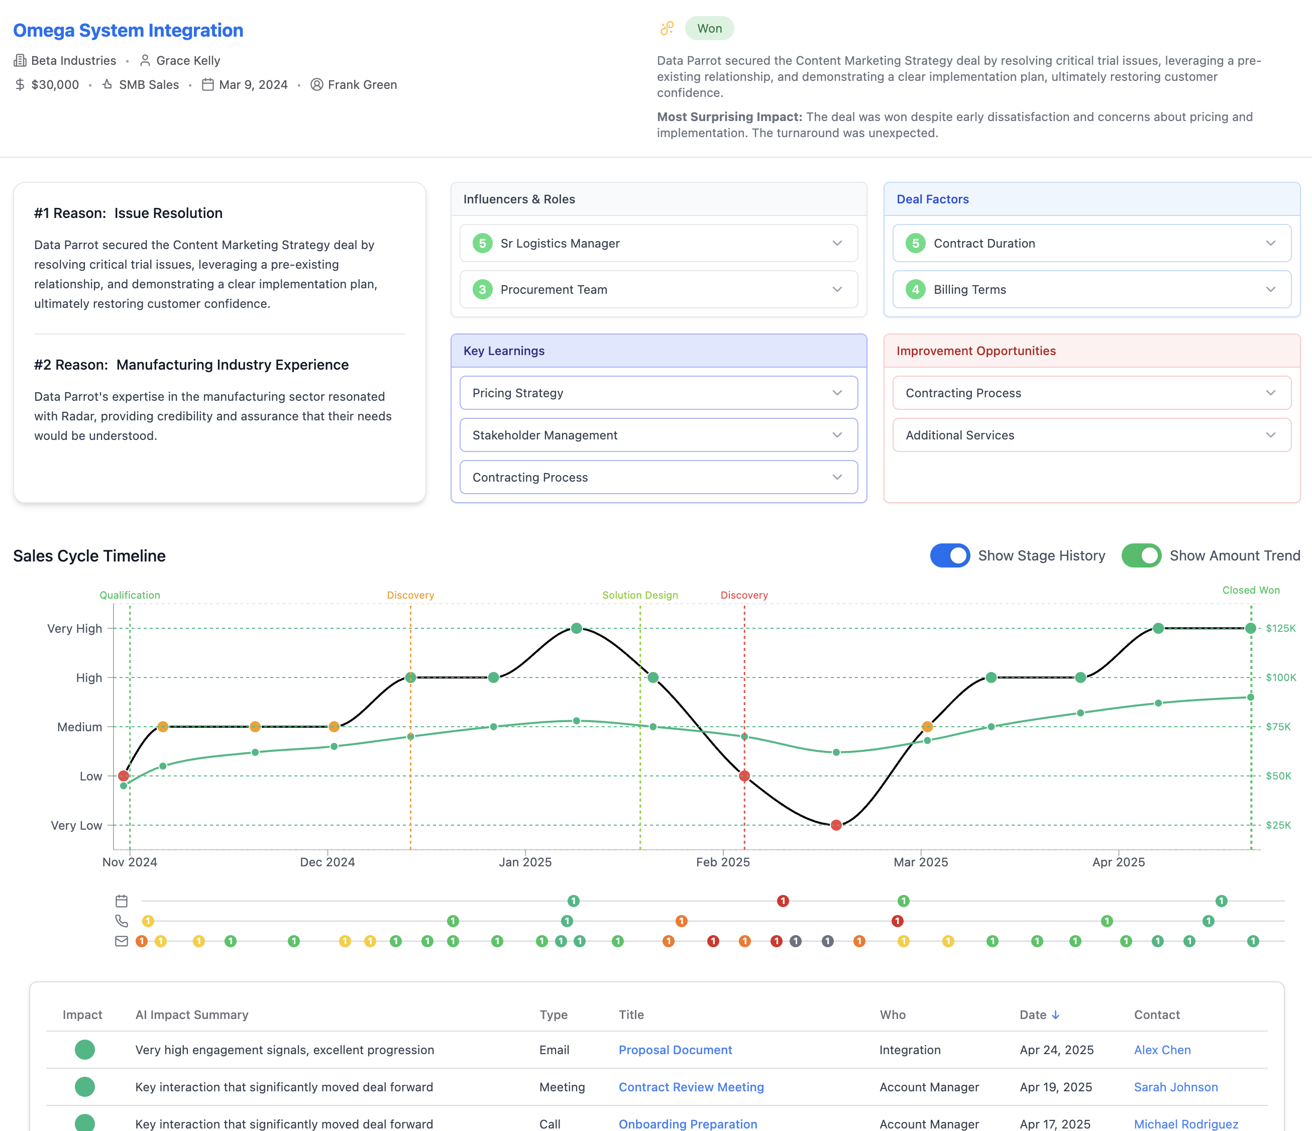Open Proposal Document link

pyautogui.click(x=675, y=1050)
